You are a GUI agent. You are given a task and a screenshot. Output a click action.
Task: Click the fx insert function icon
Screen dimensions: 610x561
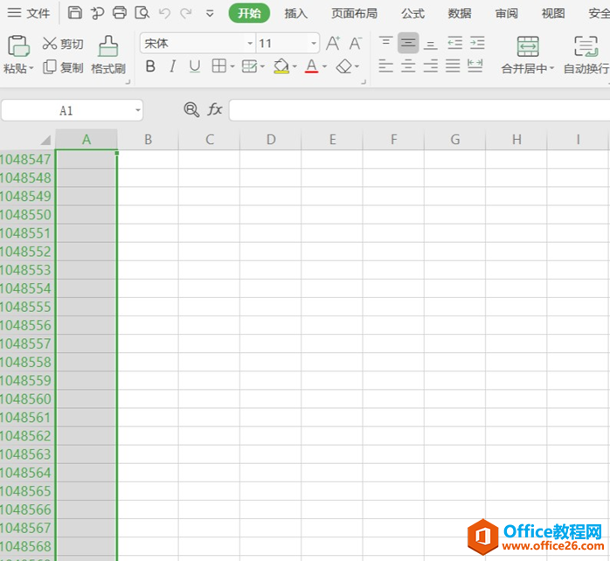pyautogui.click(x=215, y=109)
